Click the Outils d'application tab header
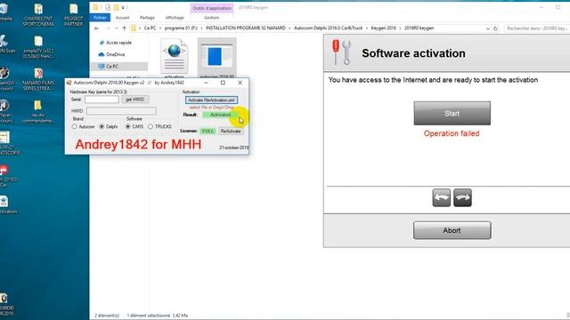Image resolution: width=570 pixels, height=320 pixels. click(212, 8)
